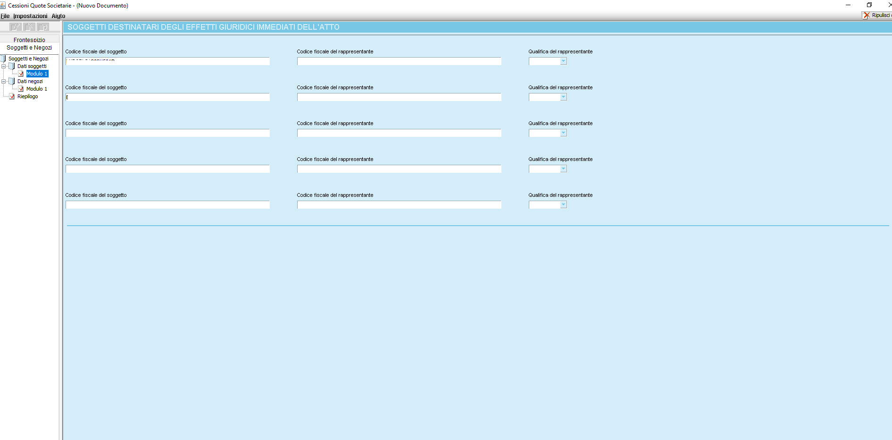Click the Ripulisci button

pyautogui.click(x=878, y=15)
